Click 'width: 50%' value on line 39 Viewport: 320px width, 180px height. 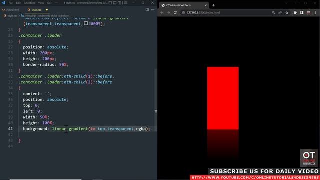[43, 117]
